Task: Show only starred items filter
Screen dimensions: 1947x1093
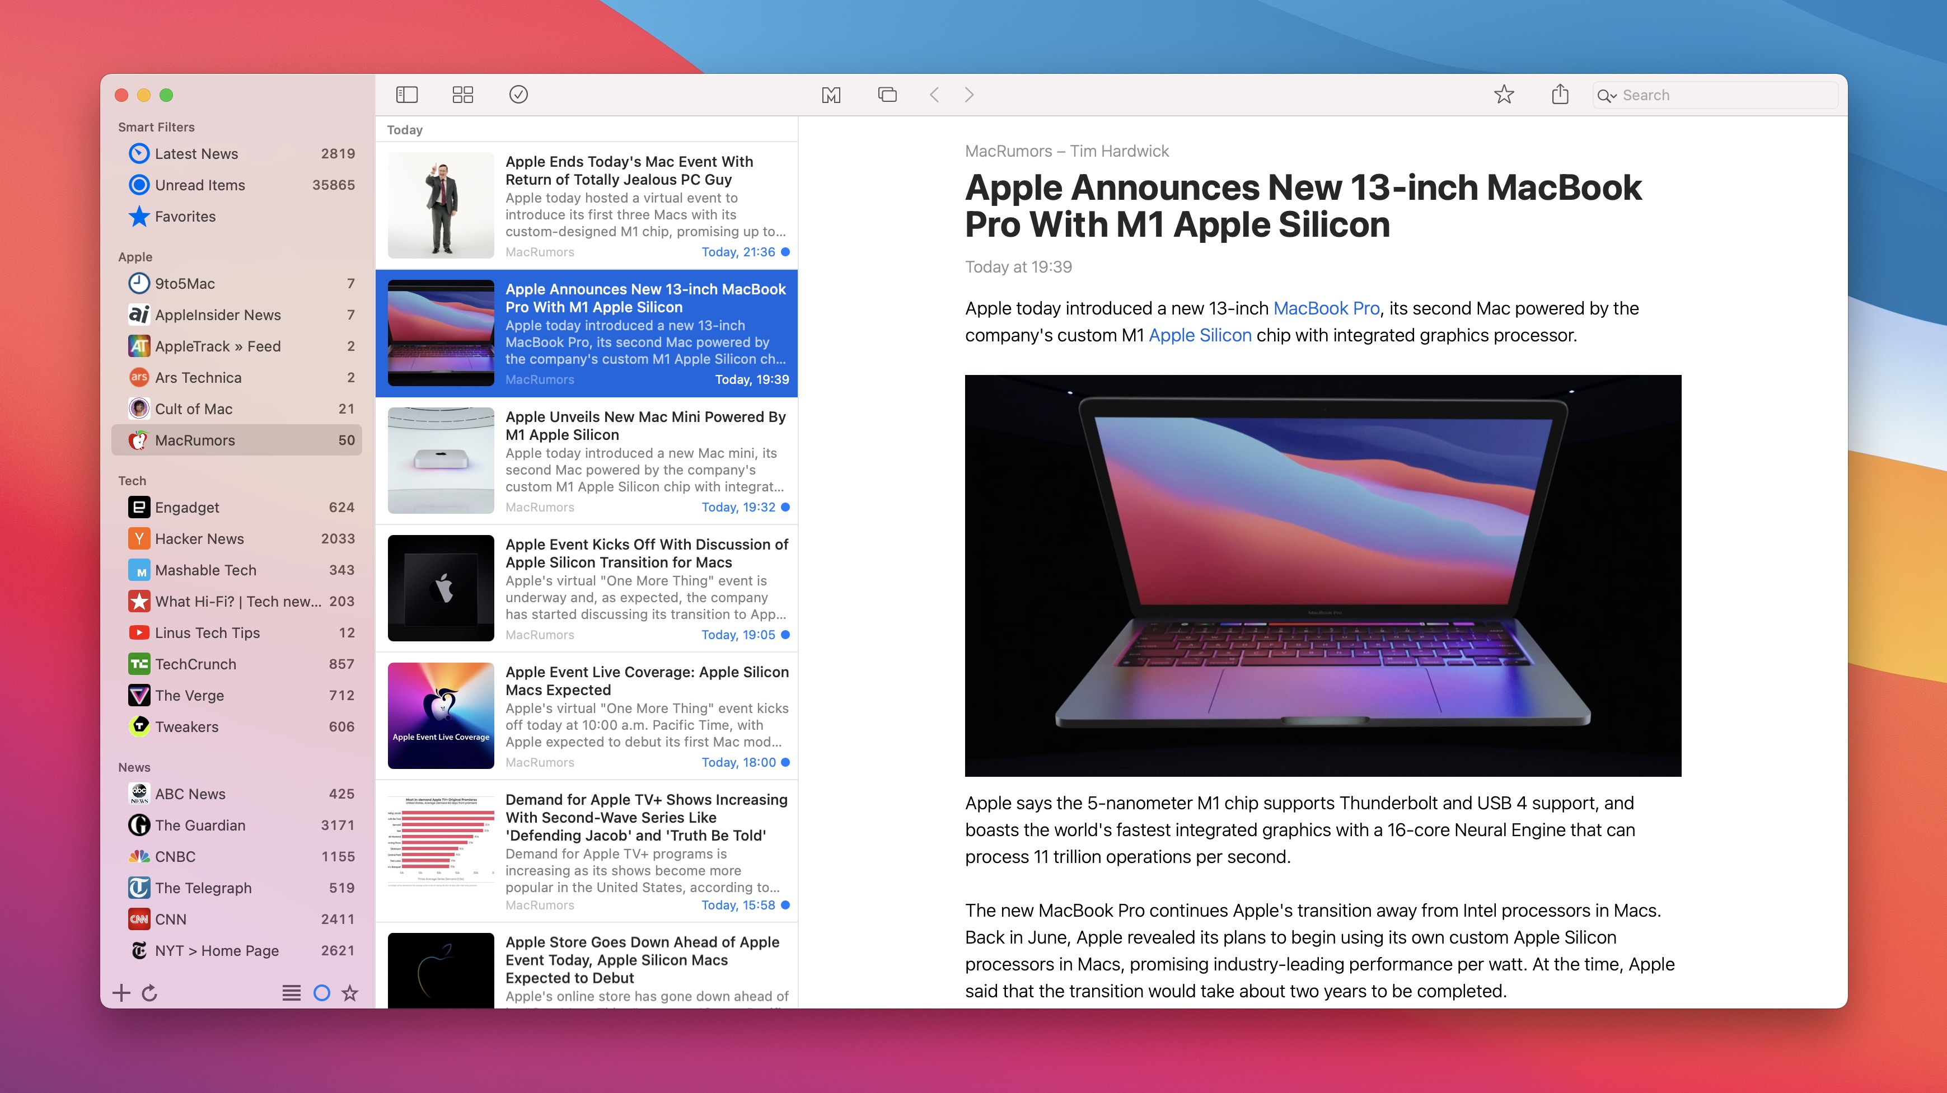Action: pyautogui.click(x=350, y=993)
